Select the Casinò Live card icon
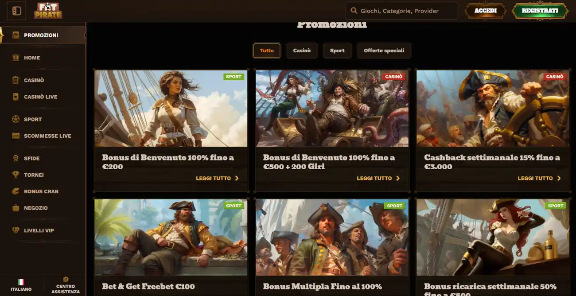Viewport: 576px width, 296px height. (x=16, y=97)
